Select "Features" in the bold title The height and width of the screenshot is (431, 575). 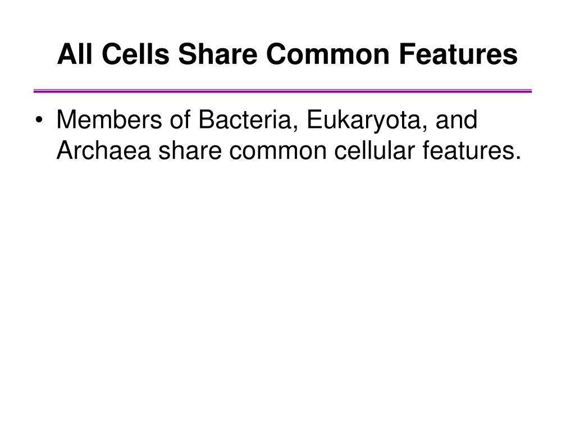(458, 54)
